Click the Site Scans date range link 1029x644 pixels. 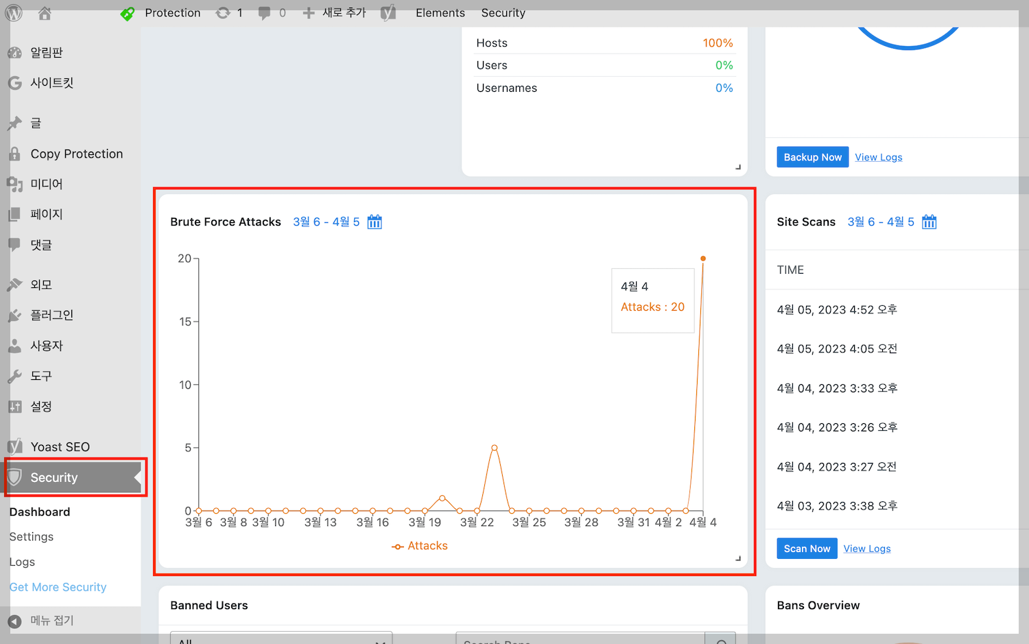881,222
